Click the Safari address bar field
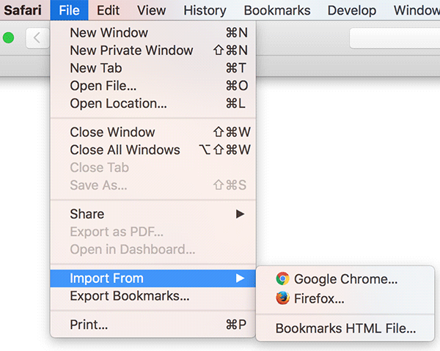The image size is (440, 351). coord(395,37)
